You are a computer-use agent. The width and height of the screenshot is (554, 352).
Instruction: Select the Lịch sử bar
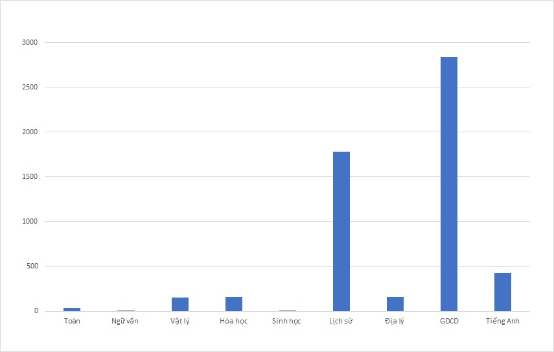click(341, 231)
